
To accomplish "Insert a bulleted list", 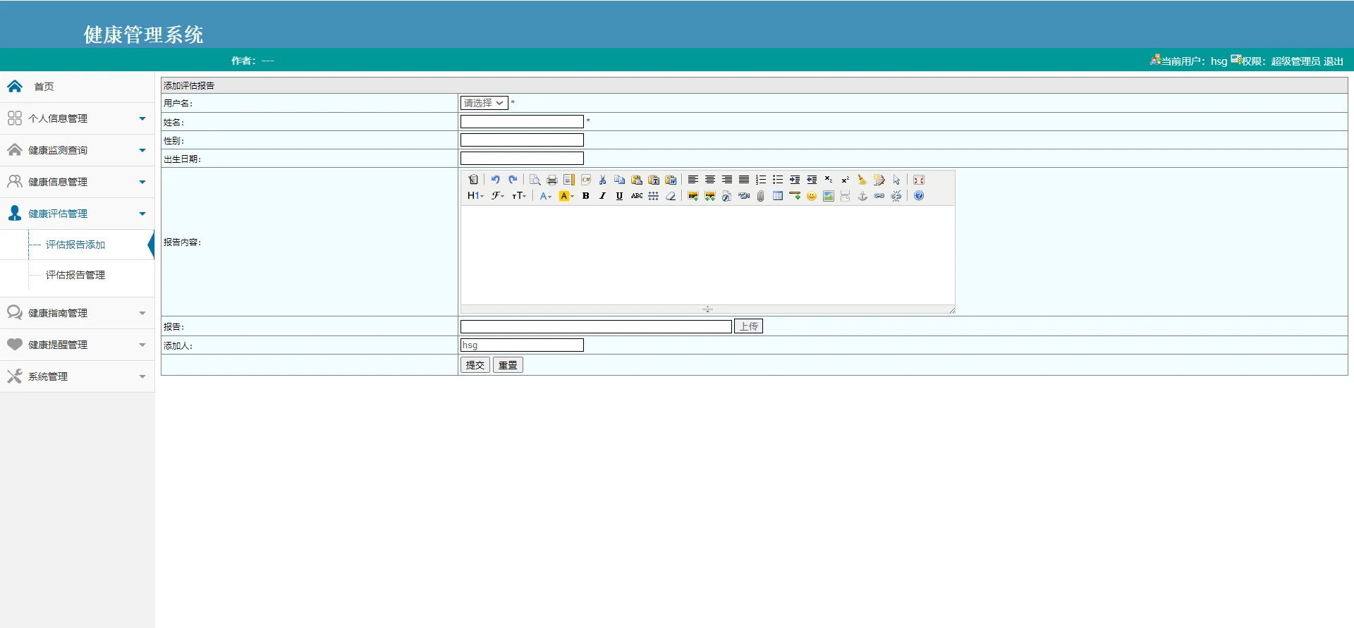I will 778,180.
